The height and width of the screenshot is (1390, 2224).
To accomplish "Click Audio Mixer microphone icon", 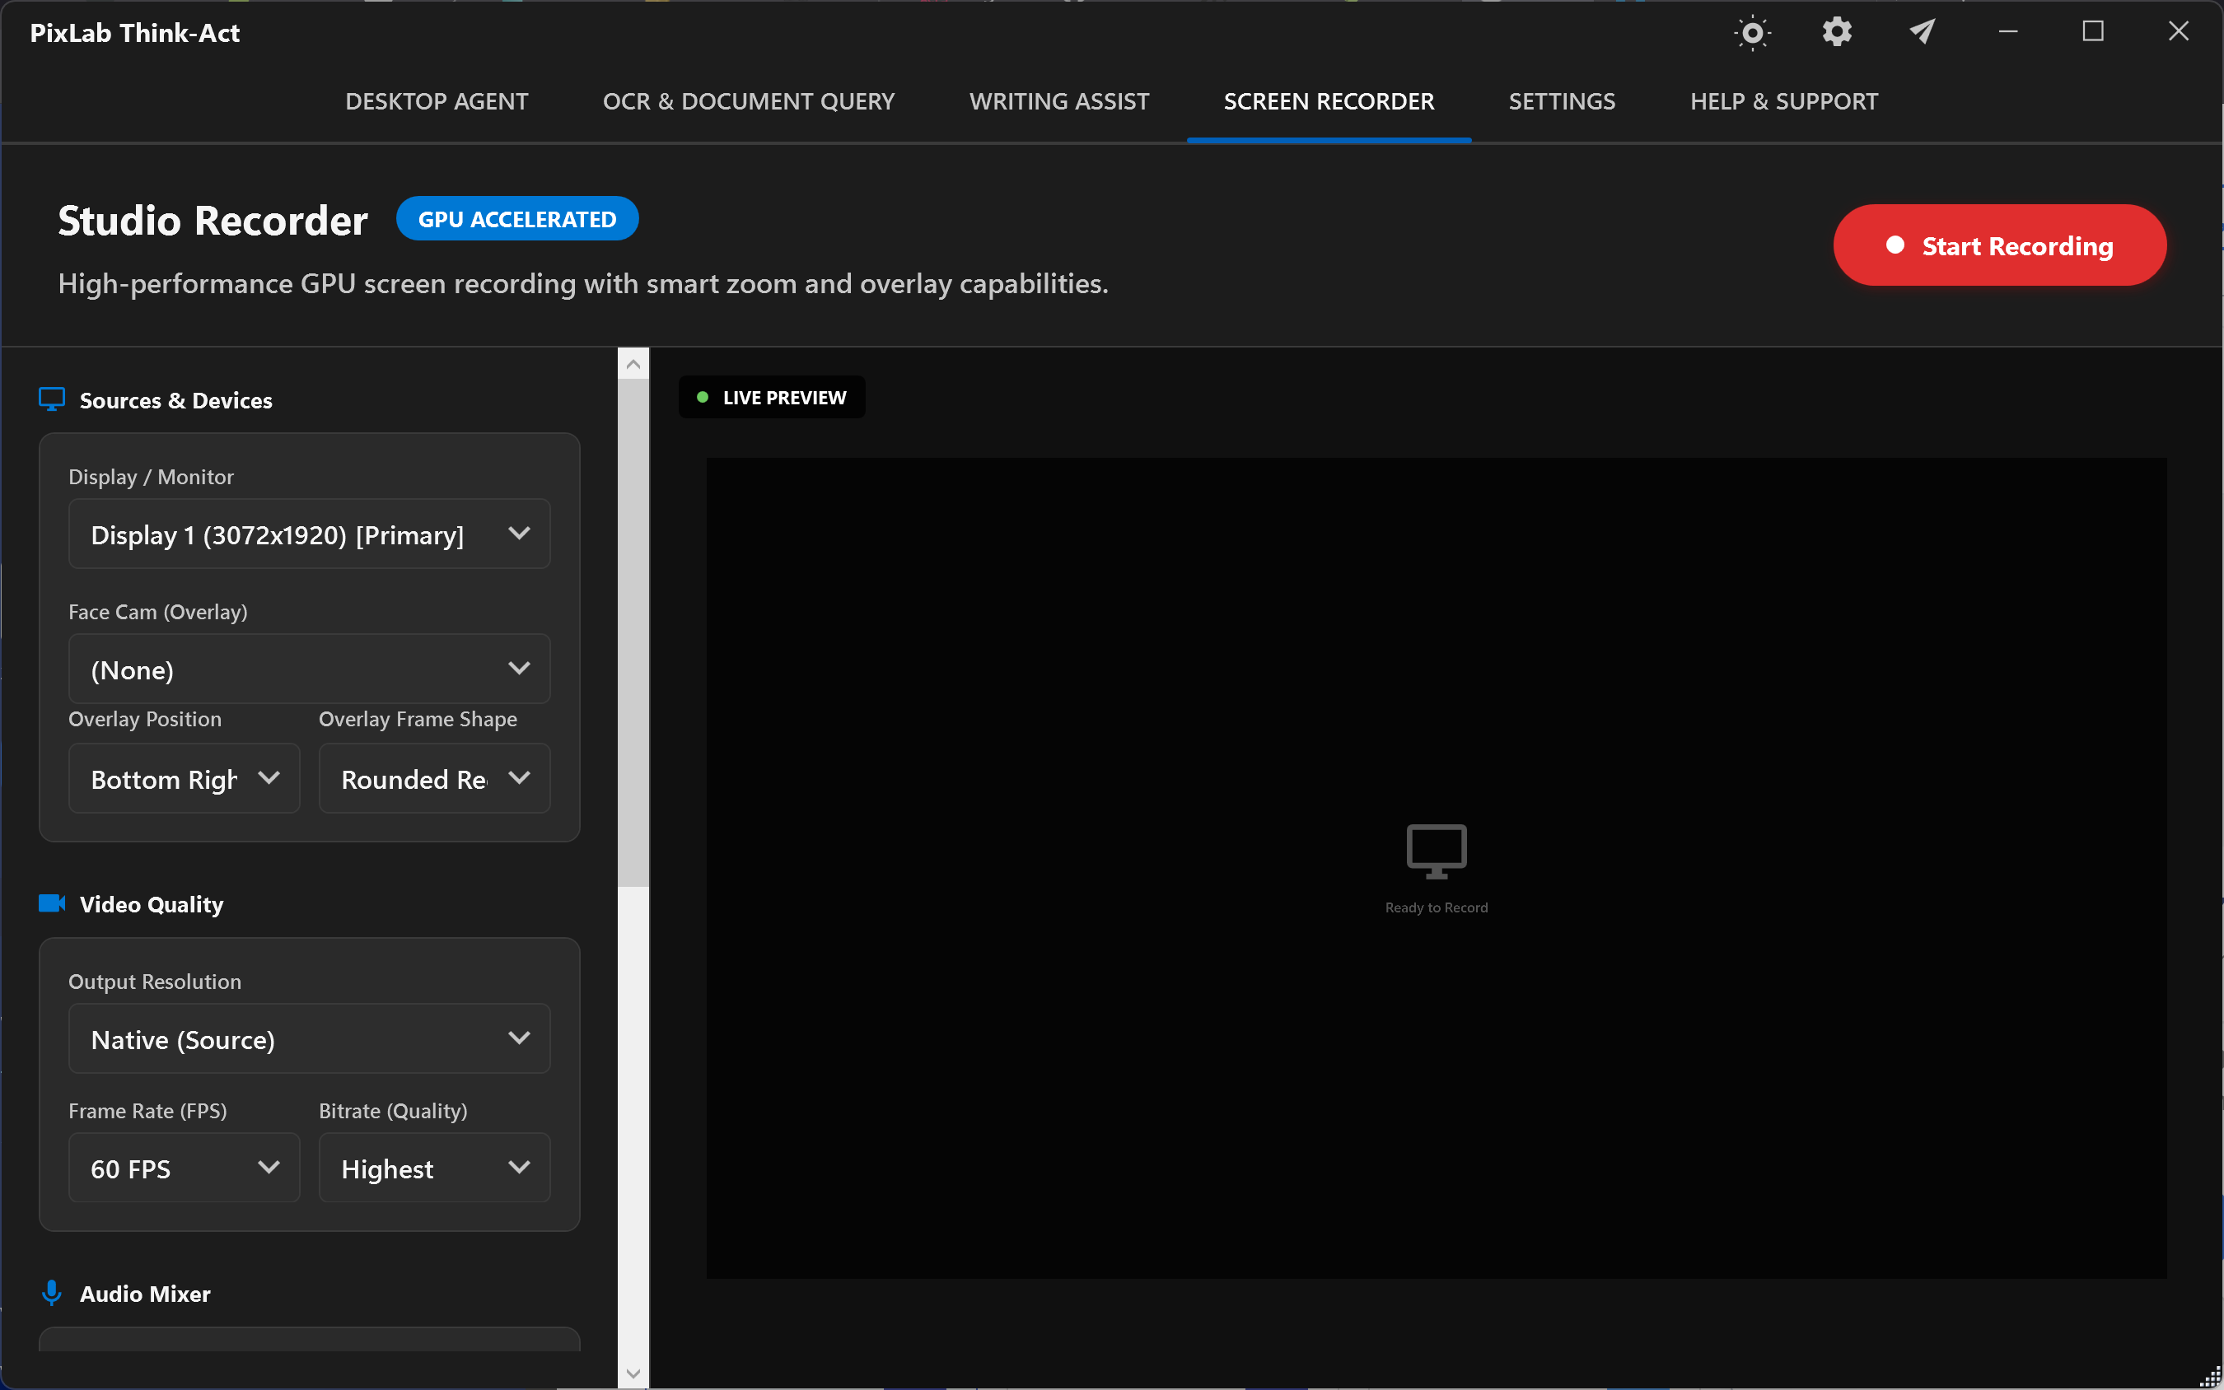I will click(x=52, y=1294).
